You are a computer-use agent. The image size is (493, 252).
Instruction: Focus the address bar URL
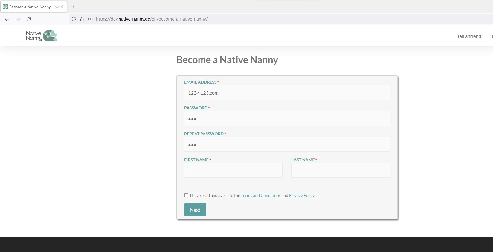[x=152, y=19]
